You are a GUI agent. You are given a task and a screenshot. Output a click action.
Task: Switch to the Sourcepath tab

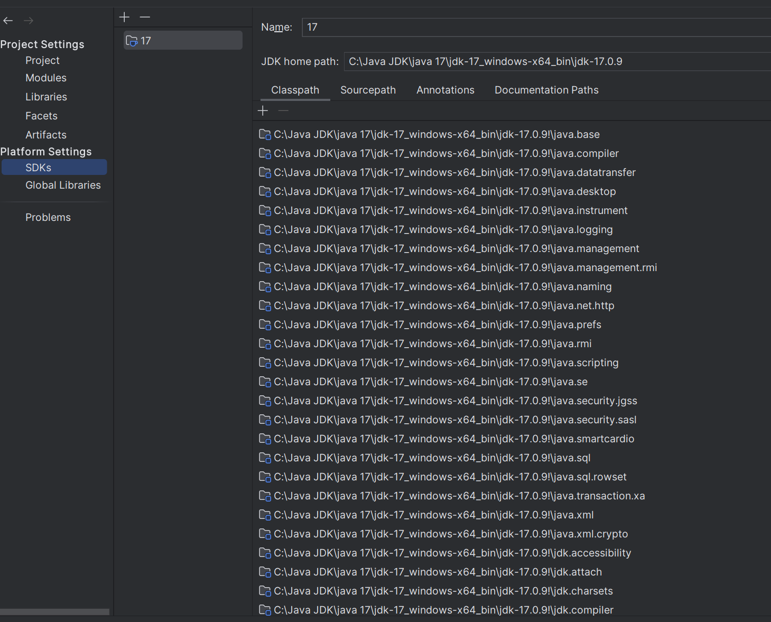pos(368,90)
